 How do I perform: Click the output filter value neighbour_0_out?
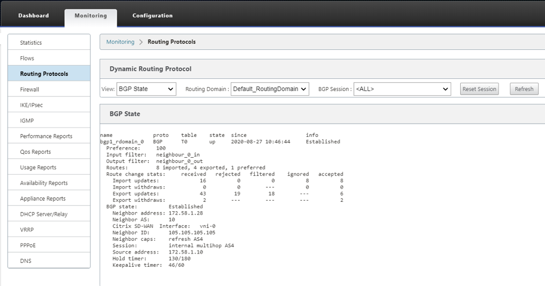point(179,161)
